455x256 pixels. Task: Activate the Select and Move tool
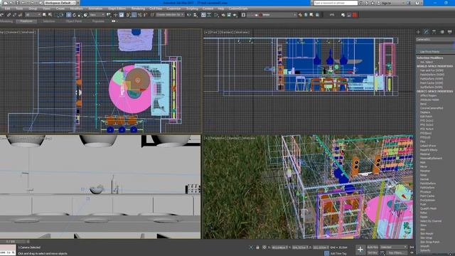click(x=68, y=15)
